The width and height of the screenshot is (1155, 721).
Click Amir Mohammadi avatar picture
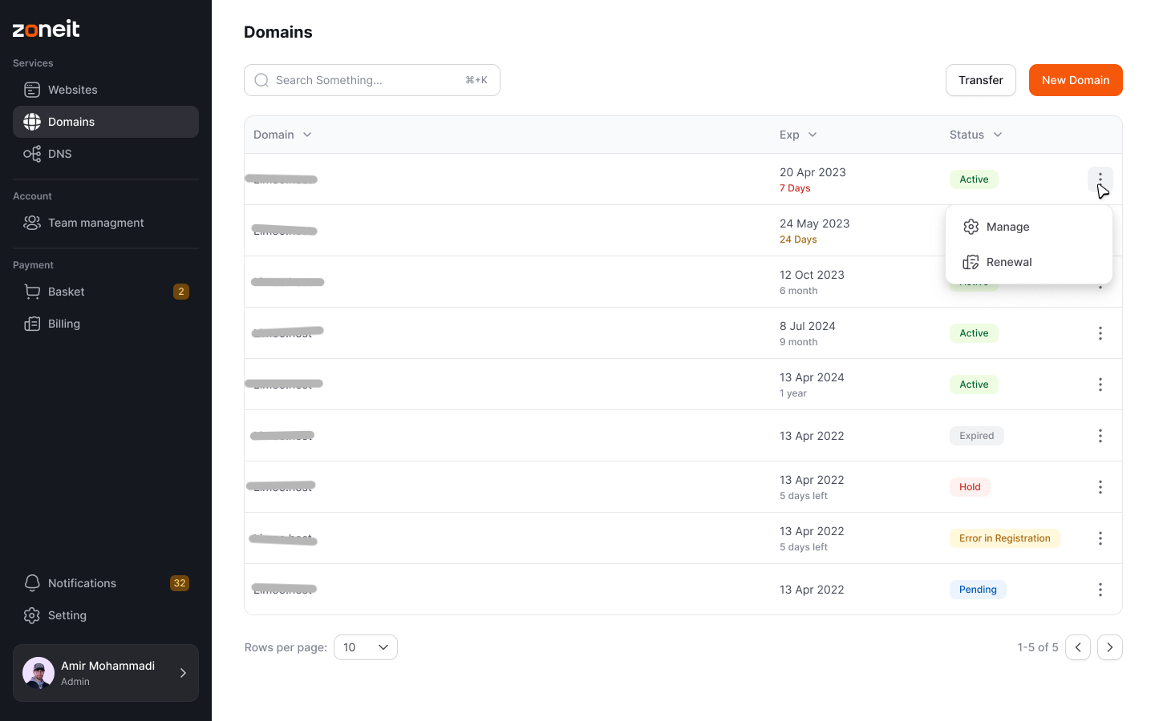(38, 673)
